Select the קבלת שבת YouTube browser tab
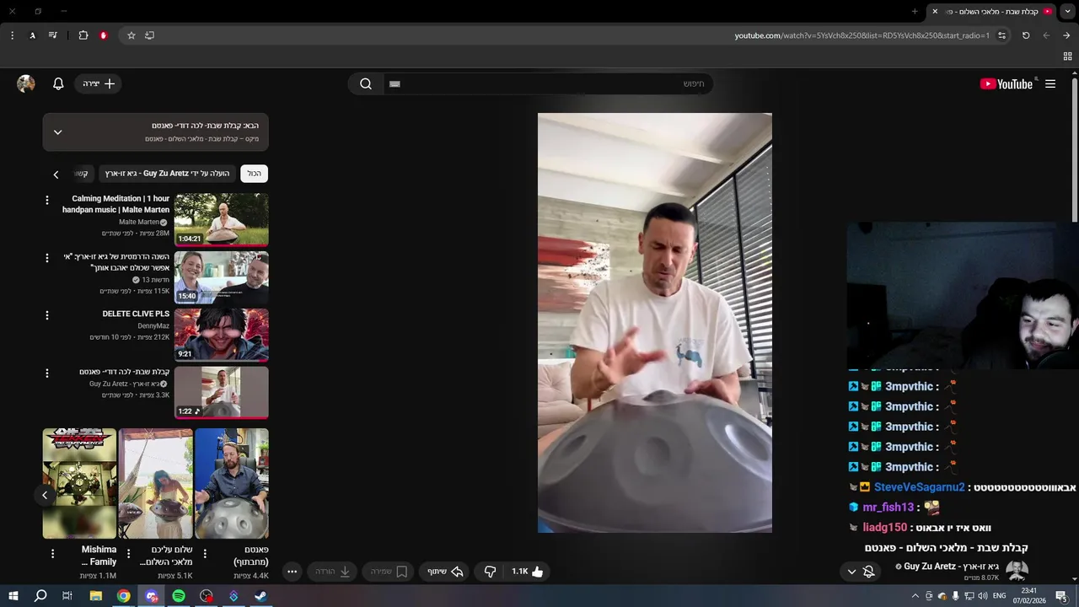This screenshot has width=1079, height=607. click(991, 11)
